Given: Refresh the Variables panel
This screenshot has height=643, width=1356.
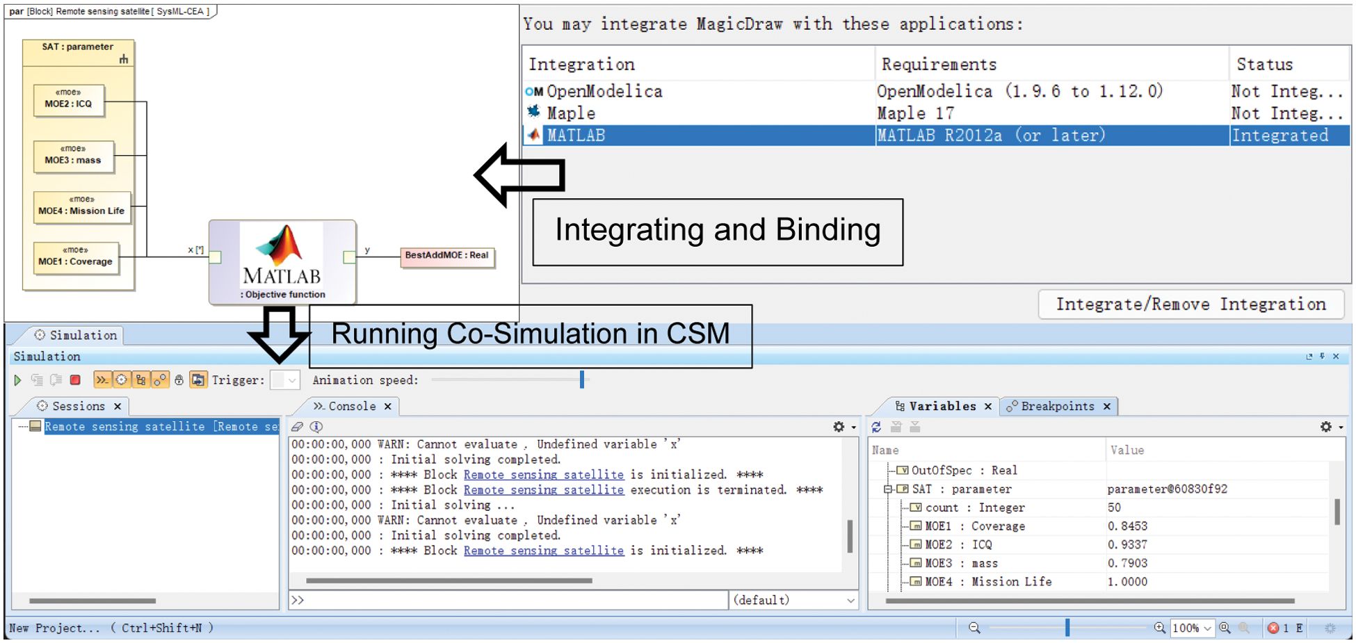Looking at the screenshot, I should [876, 427].
